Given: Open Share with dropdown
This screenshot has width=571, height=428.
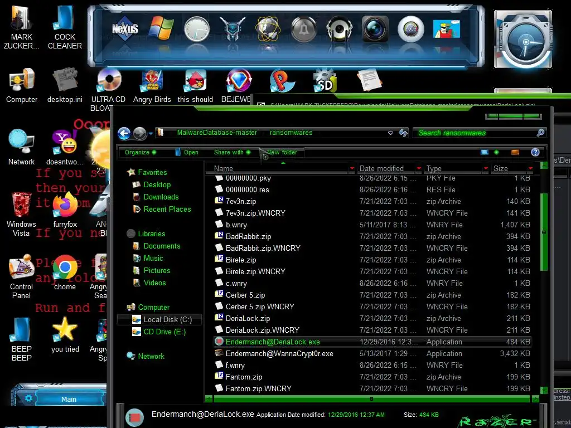Looking at the screenshot, I should (232, 152).
